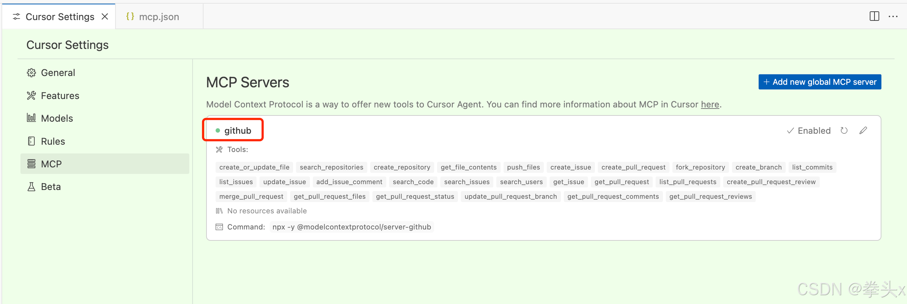
Task: Click the Beta flask icon
Action: tap(31, 187)
